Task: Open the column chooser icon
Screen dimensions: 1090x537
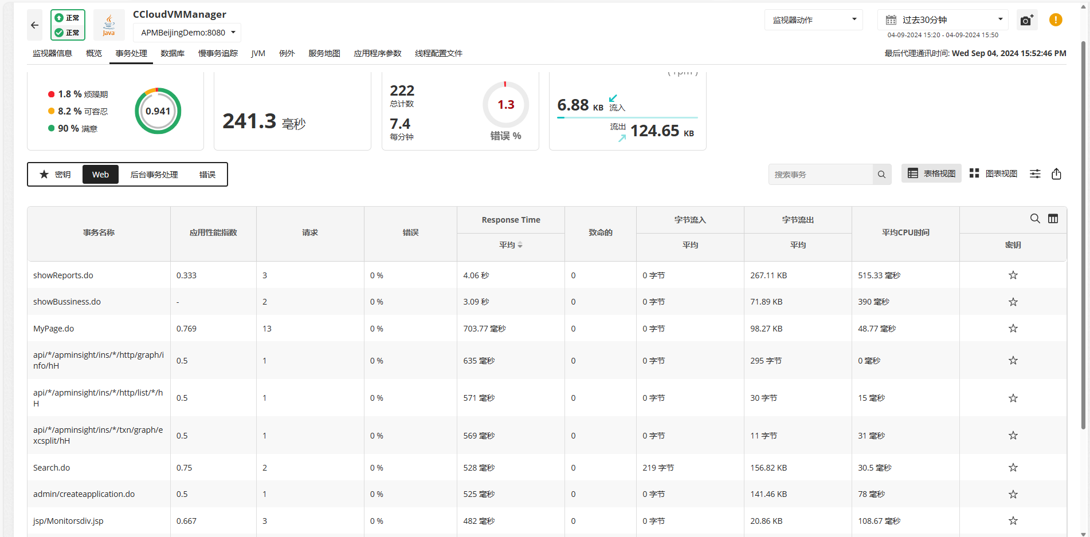Action: pos(1053,219)
